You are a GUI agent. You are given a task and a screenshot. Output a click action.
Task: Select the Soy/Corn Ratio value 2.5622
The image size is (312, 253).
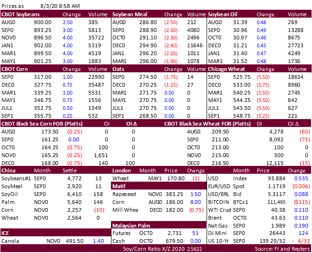click(x=194, y=249)
